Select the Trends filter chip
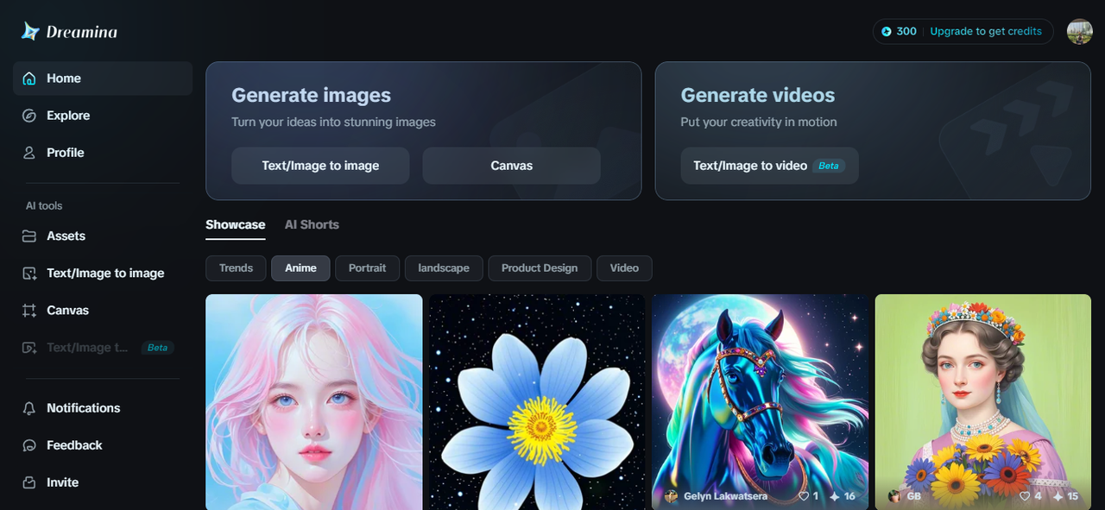1105x510 pixels. pyautogui.click(x=236, y=268)
